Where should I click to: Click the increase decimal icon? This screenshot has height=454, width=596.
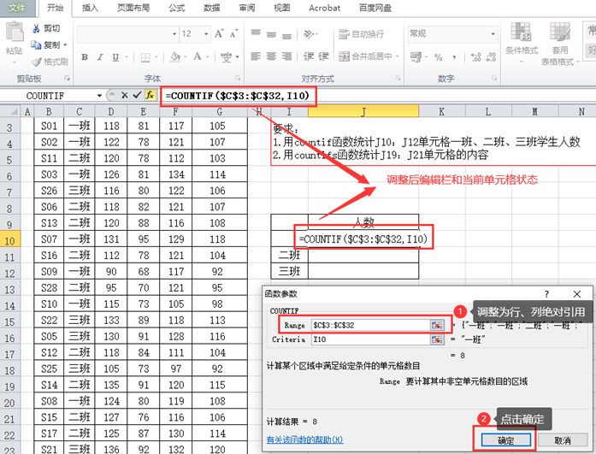click(x=475, y=57)
